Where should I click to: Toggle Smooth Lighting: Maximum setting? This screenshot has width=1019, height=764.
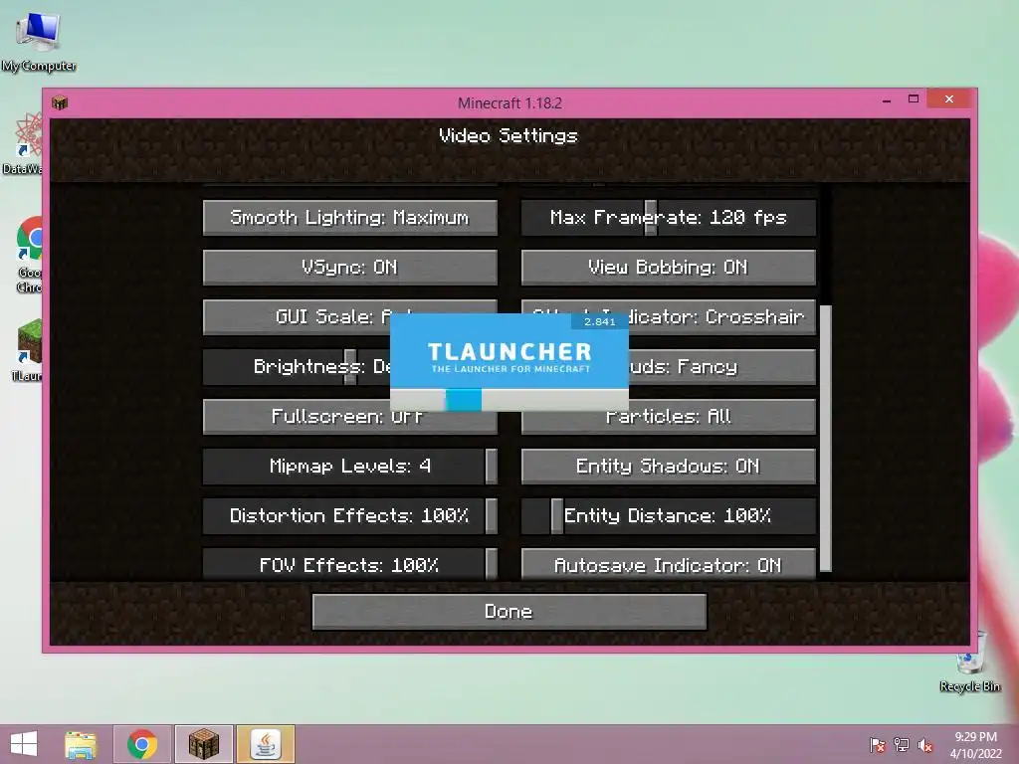tap(349, 218)
